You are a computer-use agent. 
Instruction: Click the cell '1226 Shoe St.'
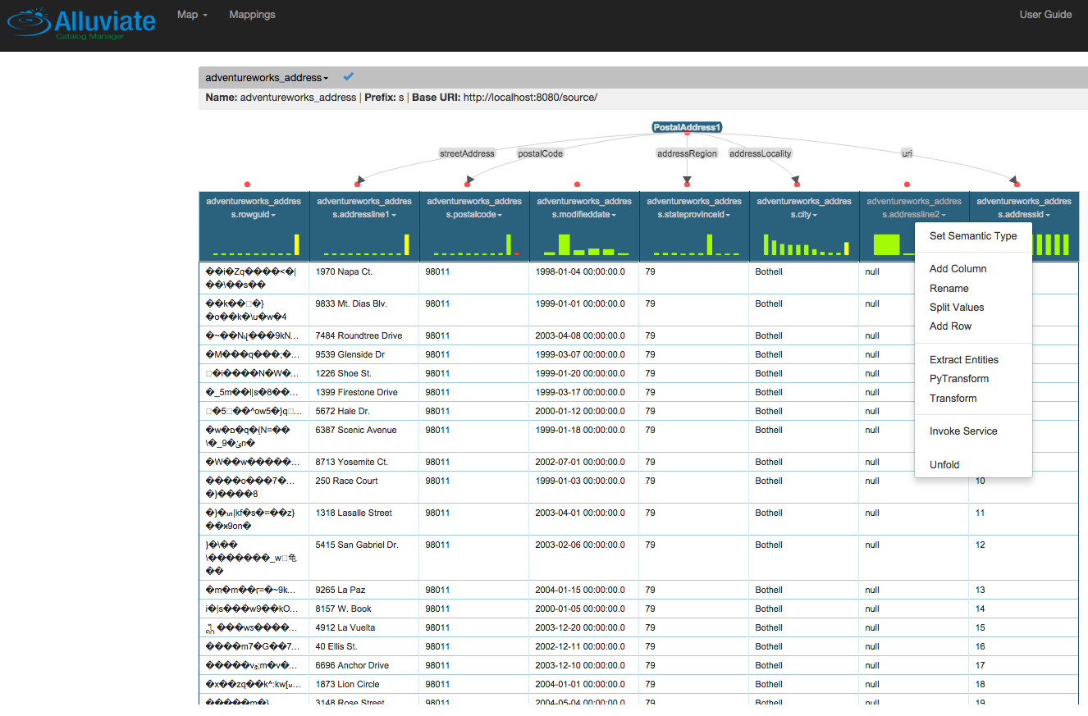coord(364,373)
